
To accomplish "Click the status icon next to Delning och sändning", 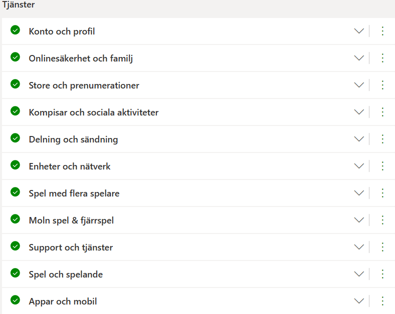I will (15, 138).
